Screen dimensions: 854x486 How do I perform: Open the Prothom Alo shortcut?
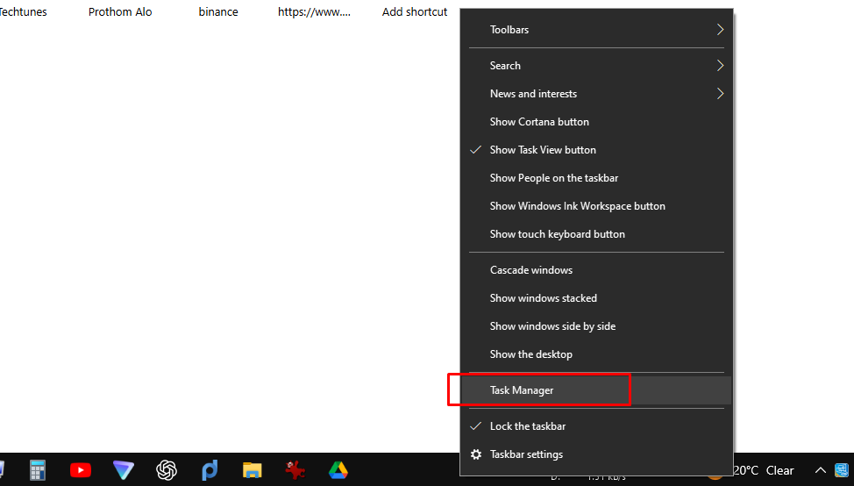120,12
